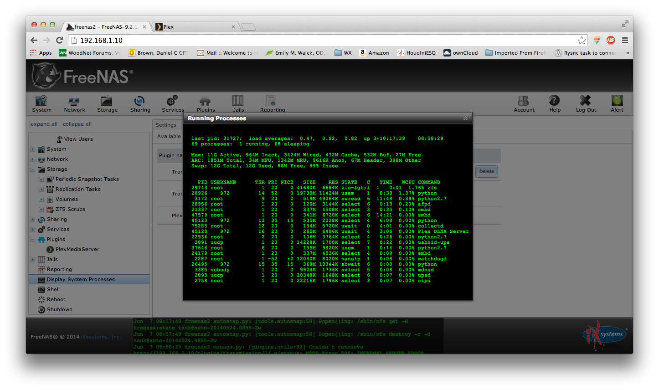Click the Apps launcher bookmark icon

click(x=41, y=53)
